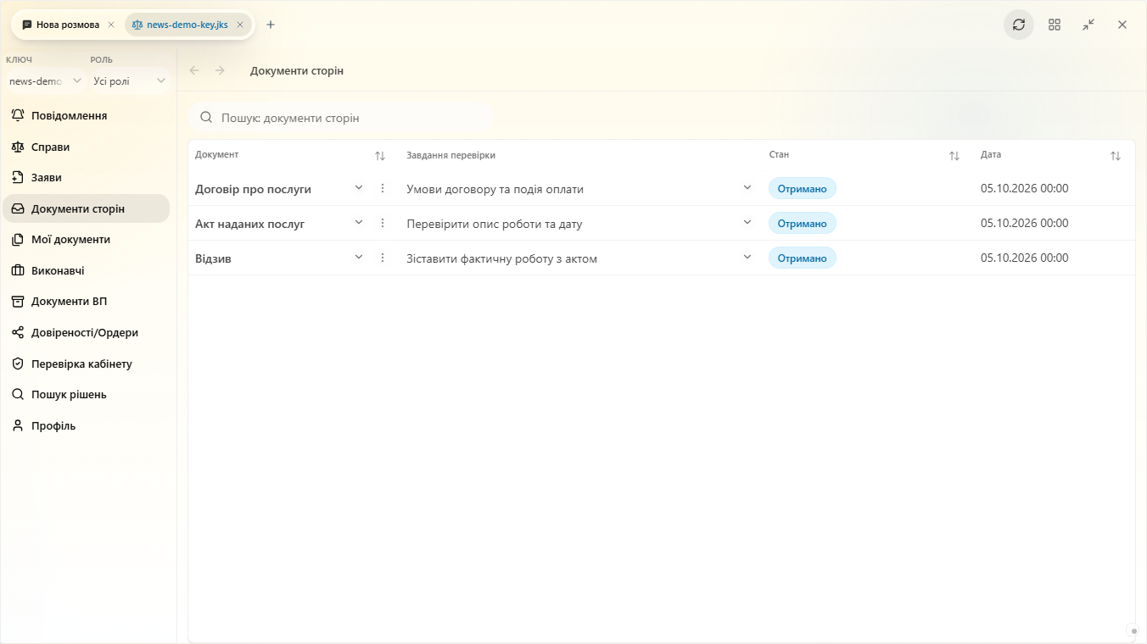Screen dimensions: 1147x644
Task: Click the Отримано badge for Акт наданих послуг
Action: (x=803, y=223)
